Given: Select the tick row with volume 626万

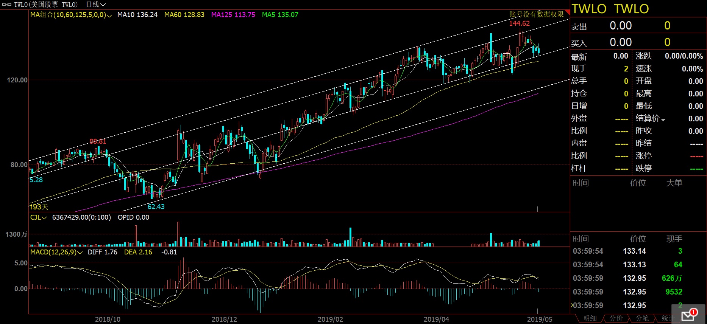Looking at the screenshot, I should pyautogui.click(x=638, y=278).
